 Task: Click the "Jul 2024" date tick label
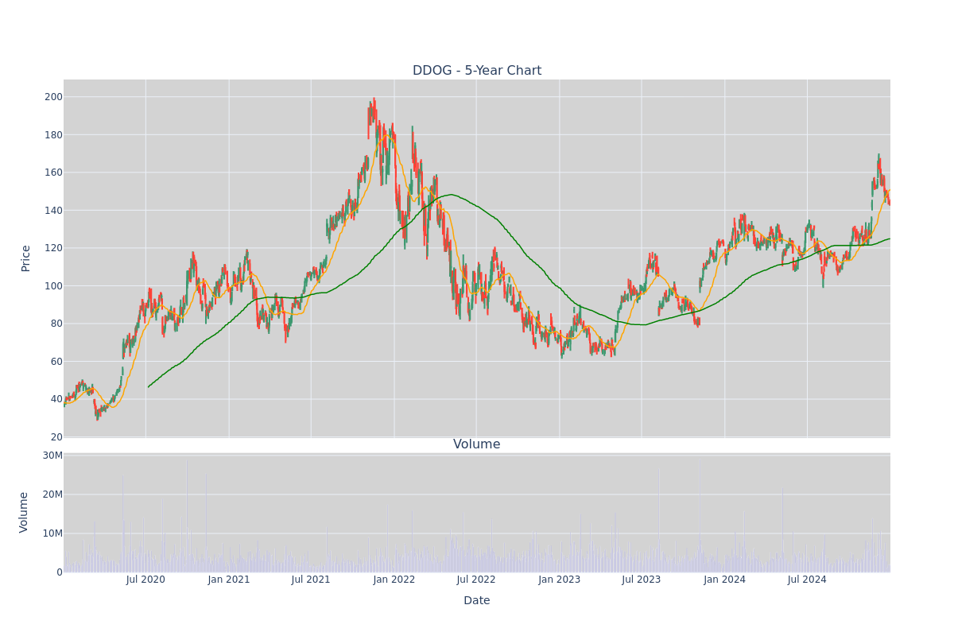tap(807, 580)
